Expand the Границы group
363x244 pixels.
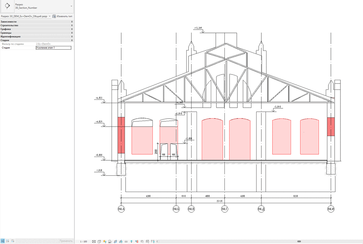tap(37, 33)
